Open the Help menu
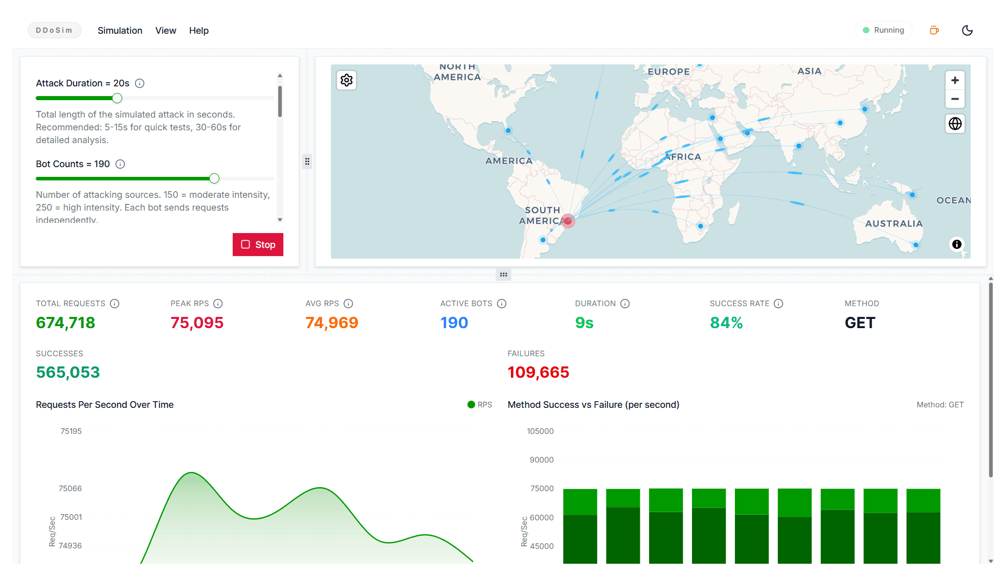 (198, 31)
